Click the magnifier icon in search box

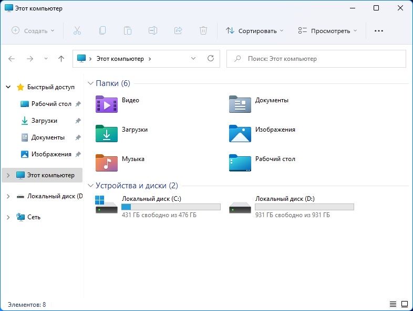tap(238, 58)
